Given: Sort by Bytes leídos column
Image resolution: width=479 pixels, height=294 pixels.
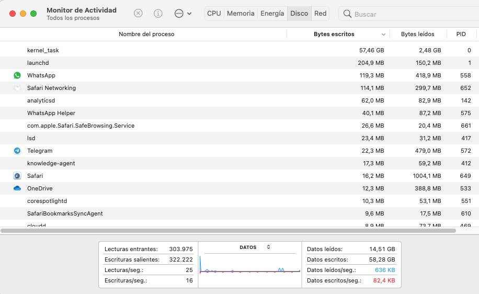Looking at the screenshot, I should [417, 34].
